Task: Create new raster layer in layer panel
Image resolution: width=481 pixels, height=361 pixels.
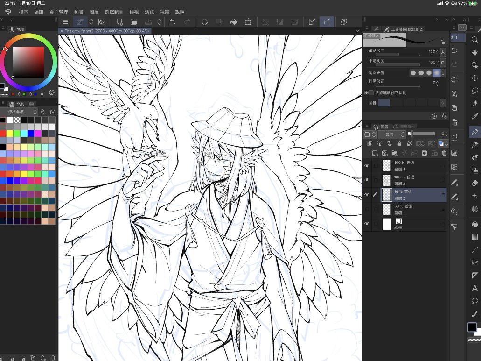Action: 375,153
